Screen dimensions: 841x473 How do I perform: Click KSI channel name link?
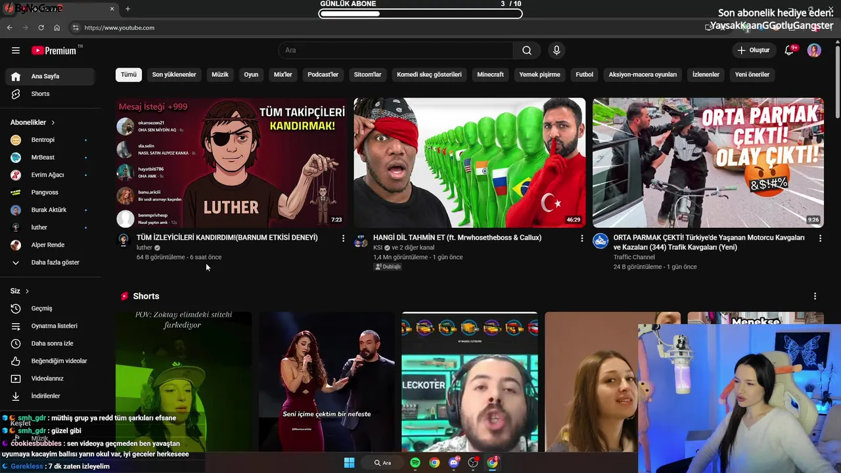coord(378,248)
